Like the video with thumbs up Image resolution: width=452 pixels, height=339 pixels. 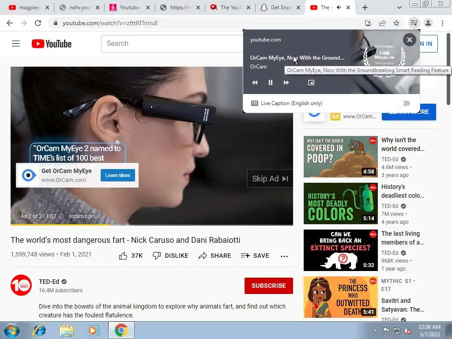(131, 256)
